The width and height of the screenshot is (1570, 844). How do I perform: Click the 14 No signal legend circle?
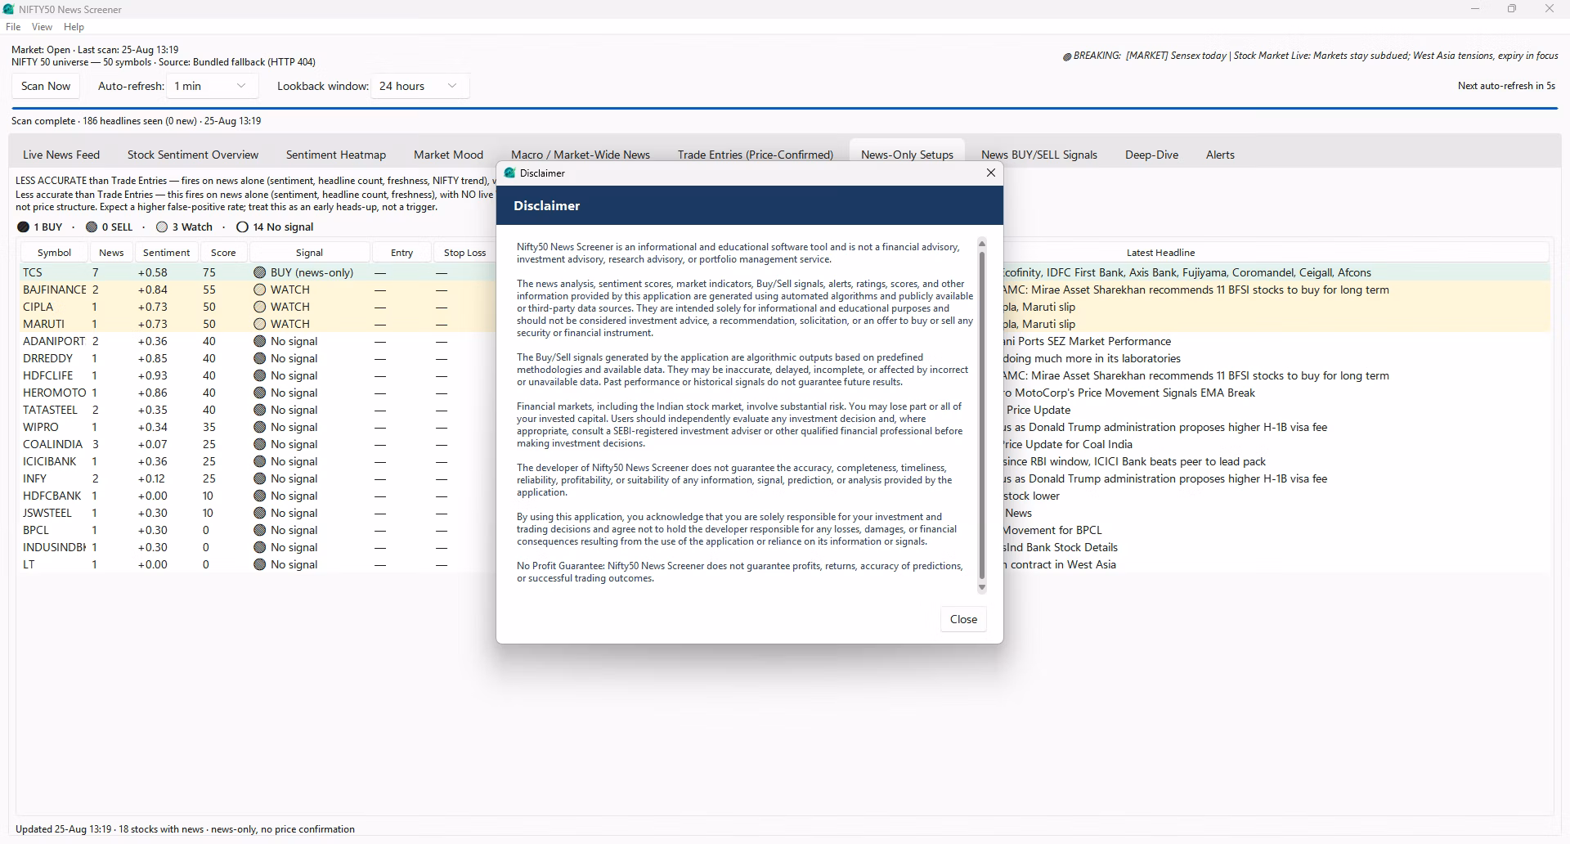pos(242,227)
